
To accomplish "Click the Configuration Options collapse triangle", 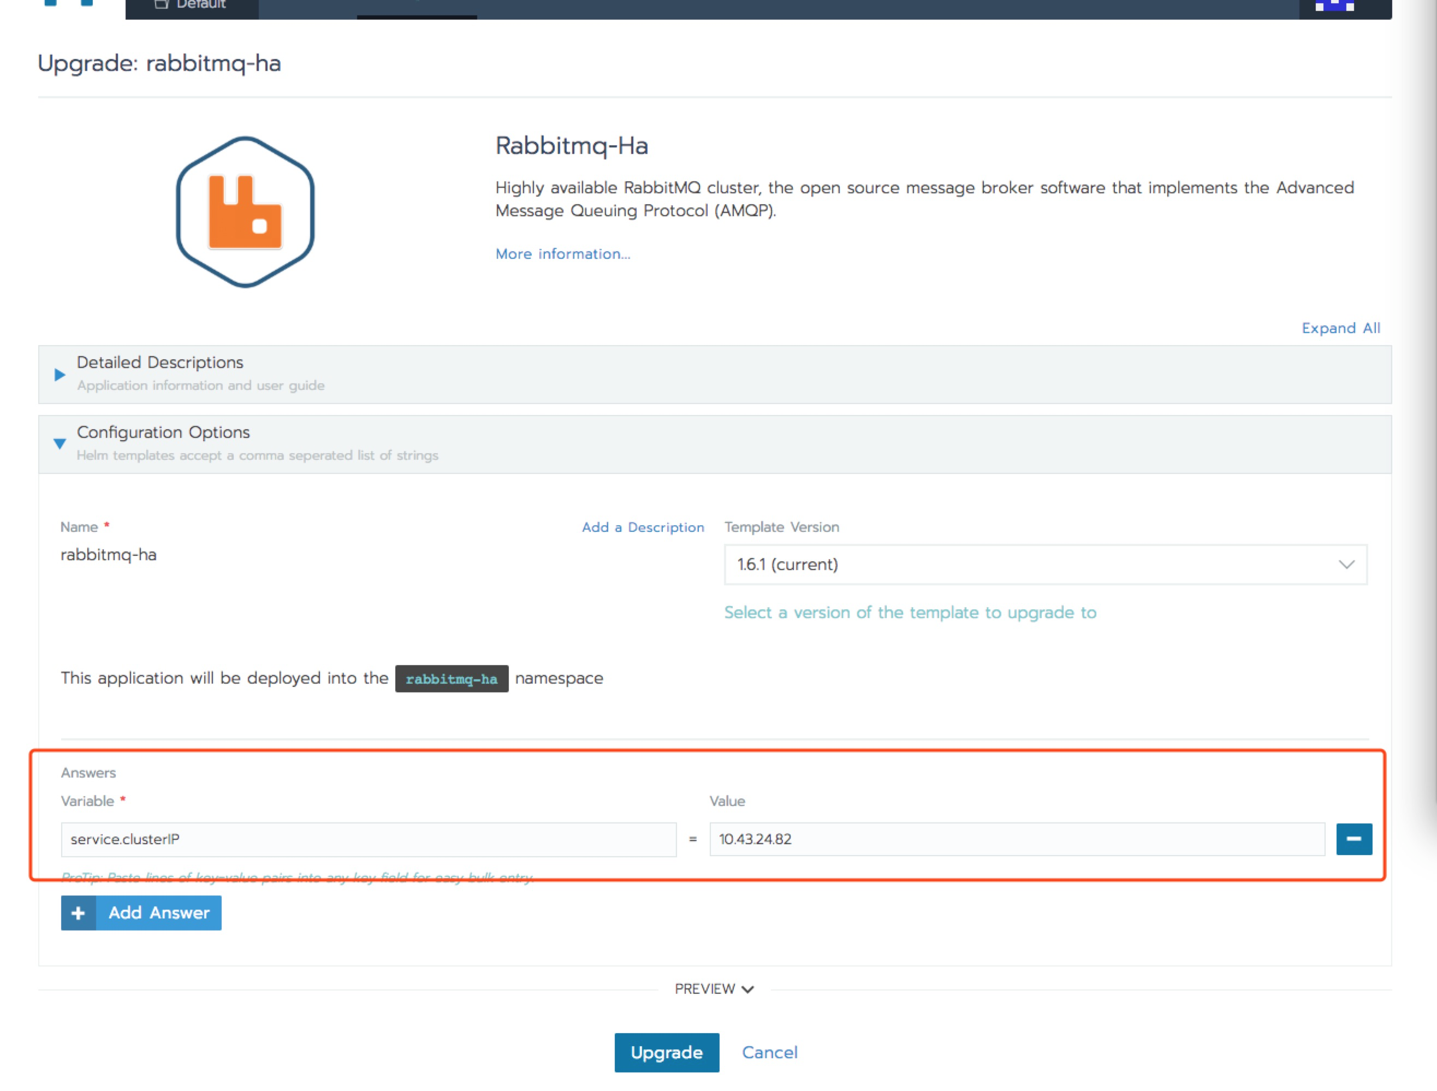I will point(60,444).
